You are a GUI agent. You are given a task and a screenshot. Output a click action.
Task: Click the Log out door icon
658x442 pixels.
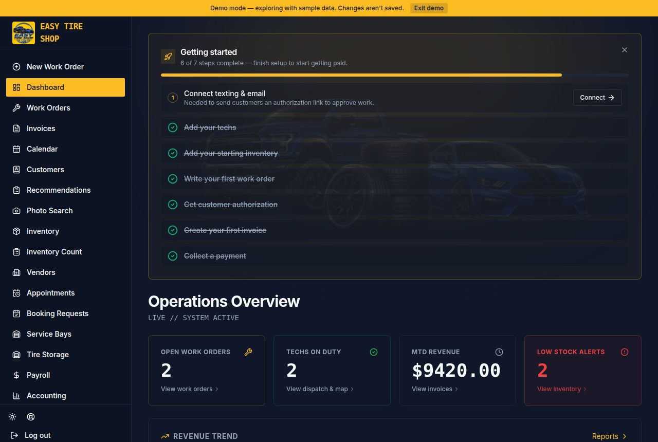pyautogui.click(x=14, y=435)
